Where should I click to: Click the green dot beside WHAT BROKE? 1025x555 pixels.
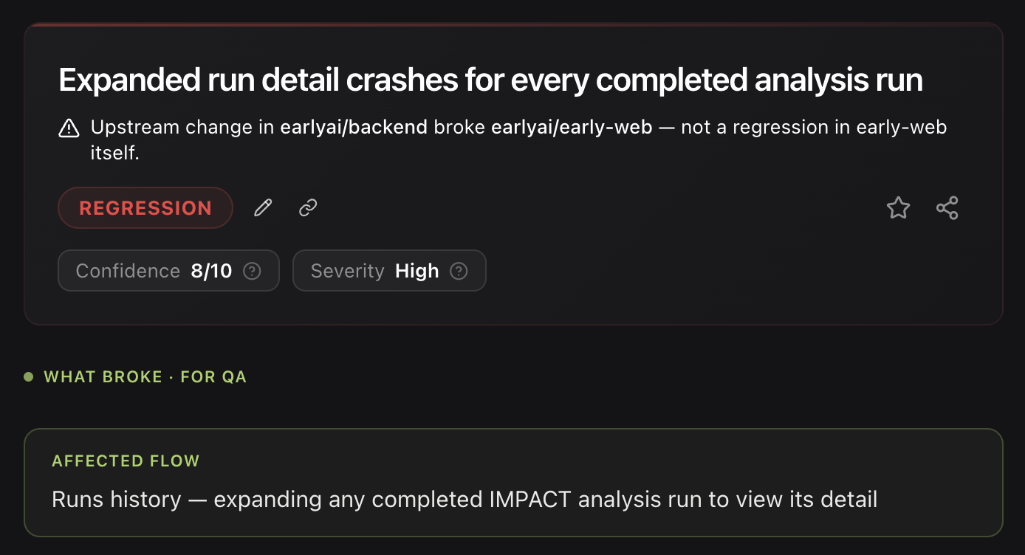click(29, 377)
